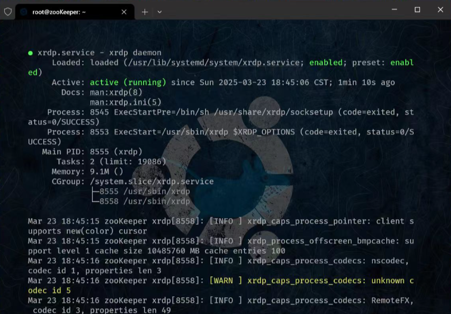Click the '8555 /usr/sbin/xrdp' CGroup entry
451x314 pixels.
tap(145, 191)
